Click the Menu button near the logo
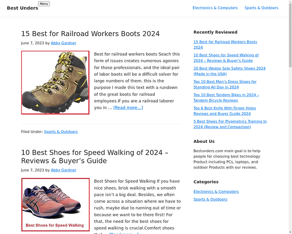 click(x=44, y=4)
